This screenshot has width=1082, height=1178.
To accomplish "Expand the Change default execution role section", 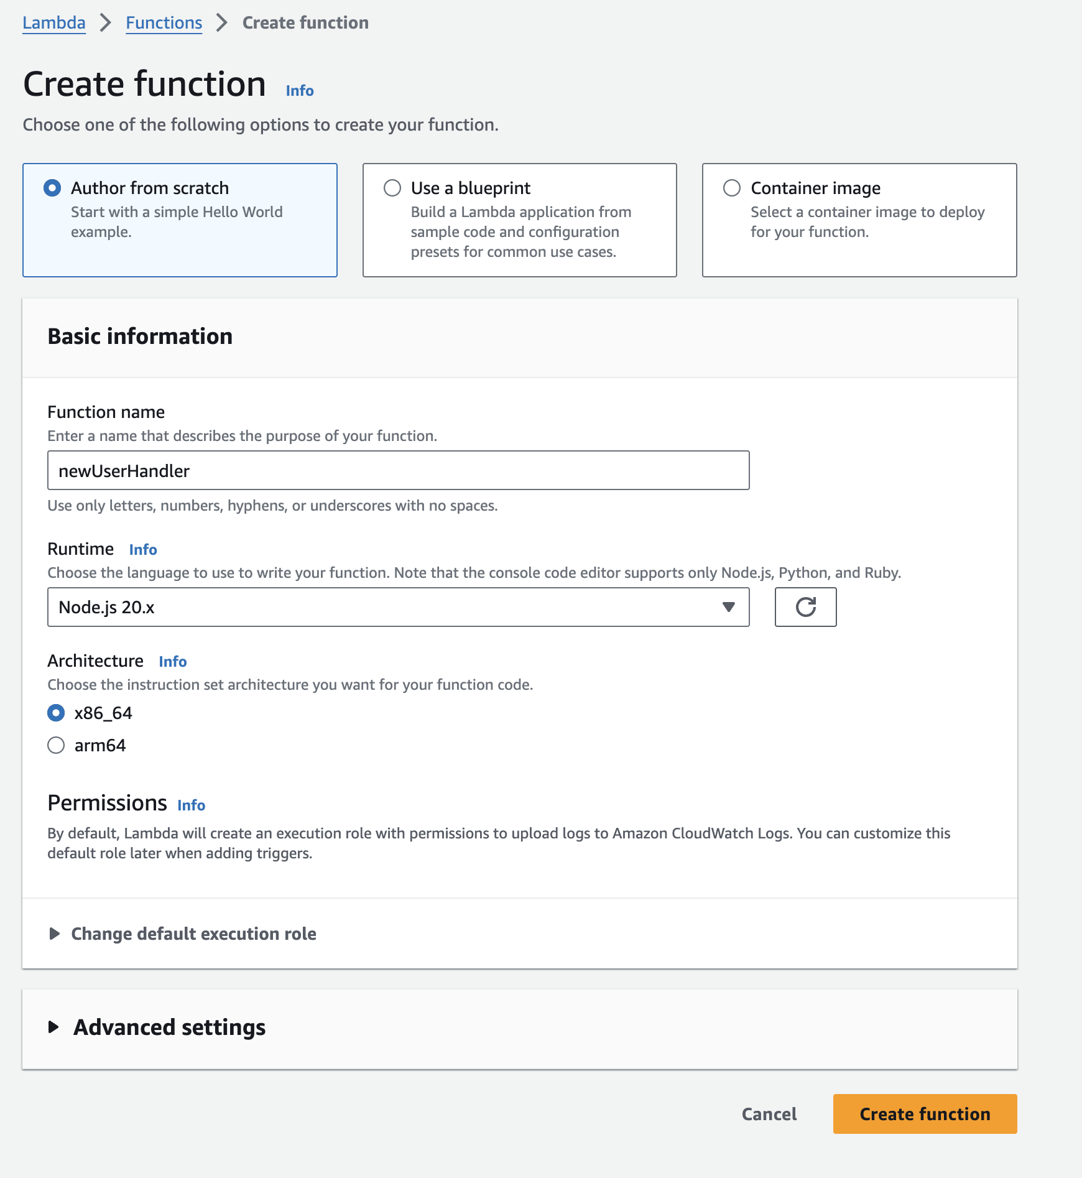I will coord(193,933).
